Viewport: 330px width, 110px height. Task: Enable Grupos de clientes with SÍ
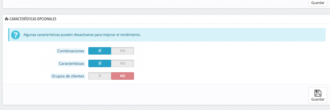[x=100, y=76]
